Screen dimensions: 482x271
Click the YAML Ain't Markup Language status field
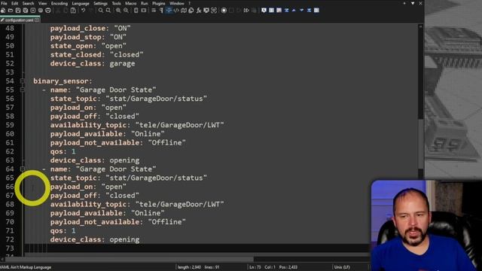point(26,267)
